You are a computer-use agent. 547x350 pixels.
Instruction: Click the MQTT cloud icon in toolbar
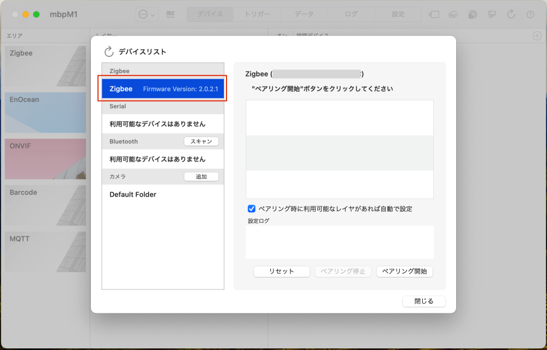[453, 14]
